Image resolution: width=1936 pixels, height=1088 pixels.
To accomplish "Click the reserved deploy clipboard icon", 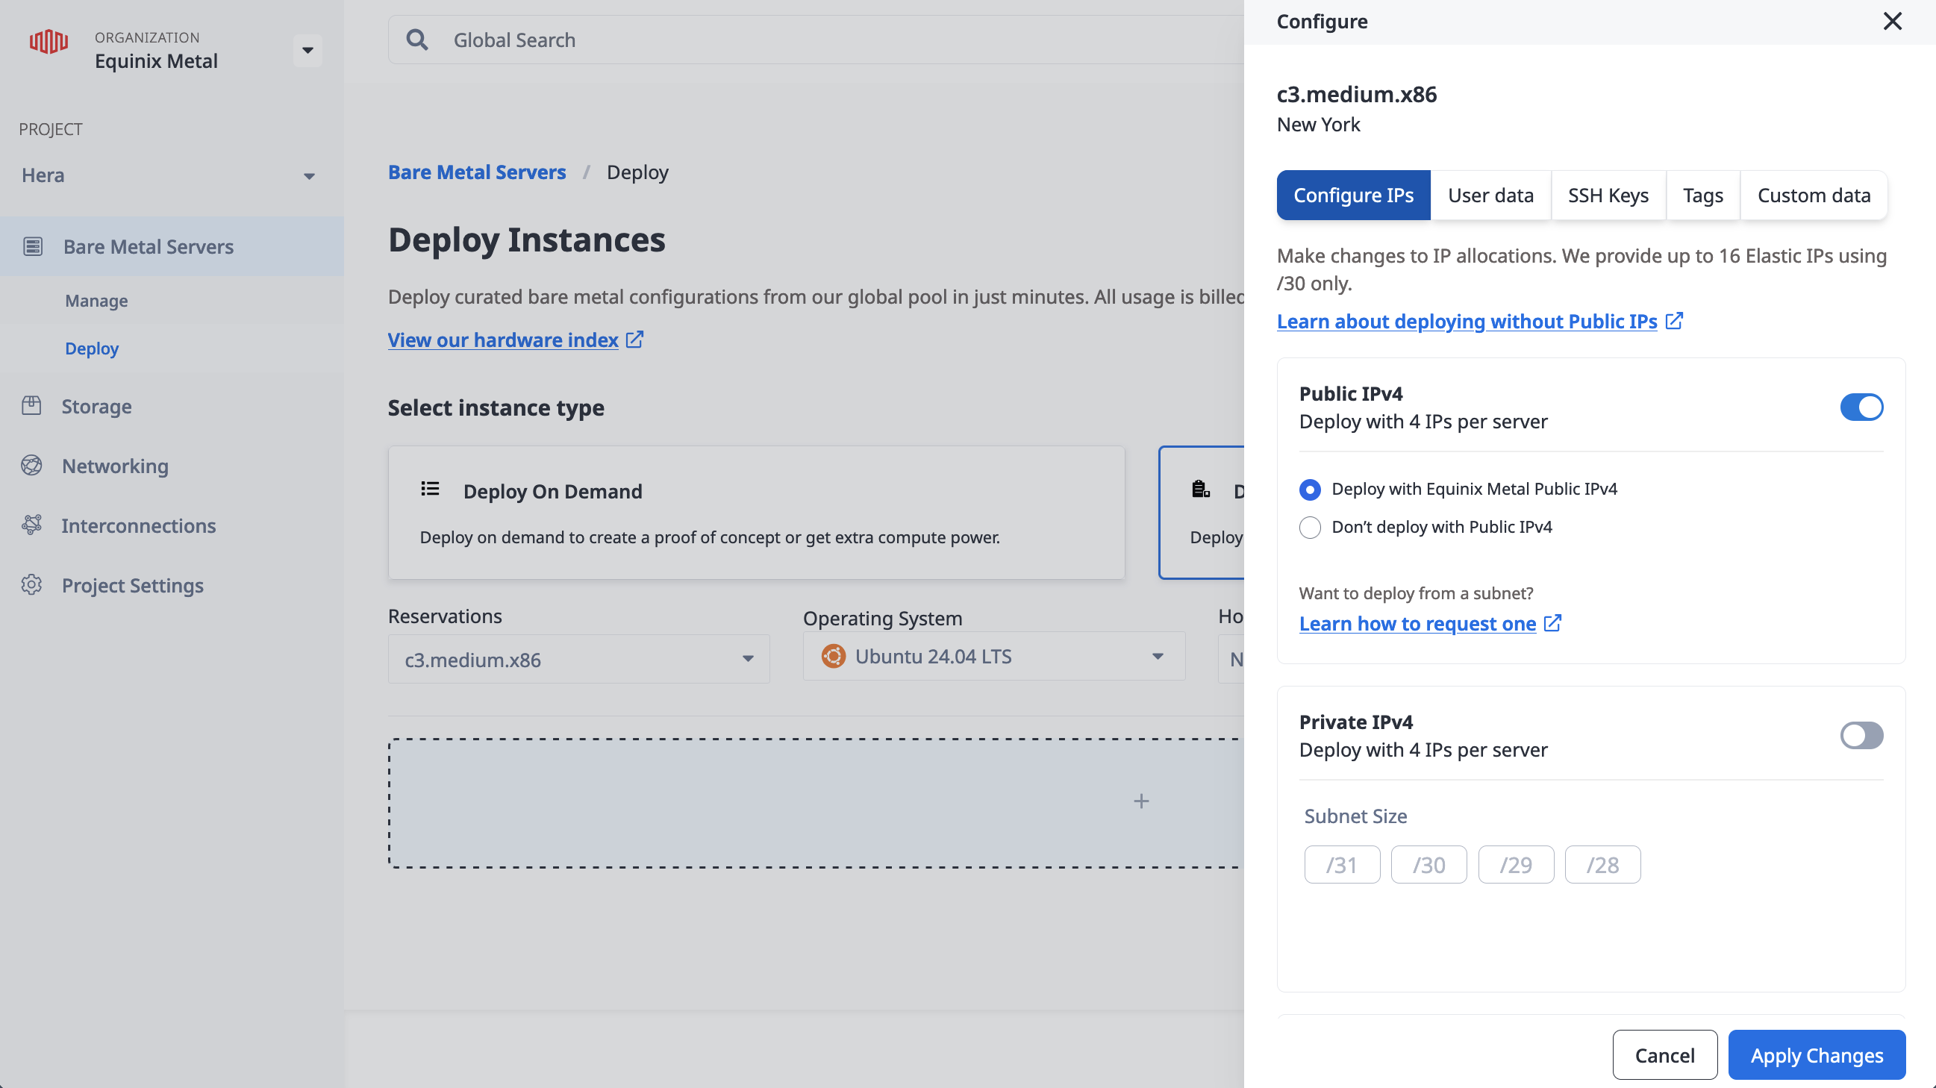I will click(x=1200, y=489).
